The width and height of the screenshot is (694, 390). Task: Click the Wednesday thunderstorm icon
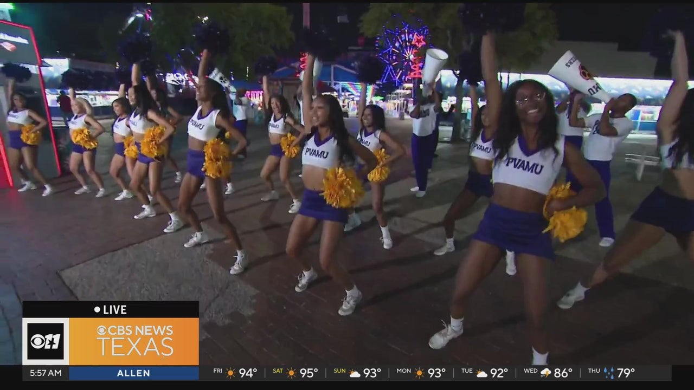[545, 373]
